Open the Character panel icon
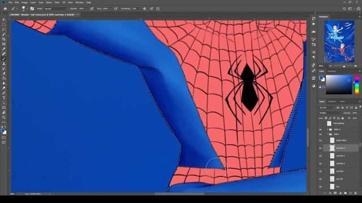 tap(313, 52)
